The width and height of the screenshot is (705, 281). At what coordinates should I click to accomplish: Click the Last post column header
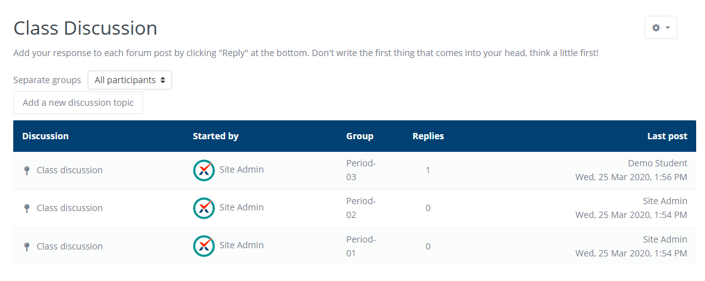point(667,136)
